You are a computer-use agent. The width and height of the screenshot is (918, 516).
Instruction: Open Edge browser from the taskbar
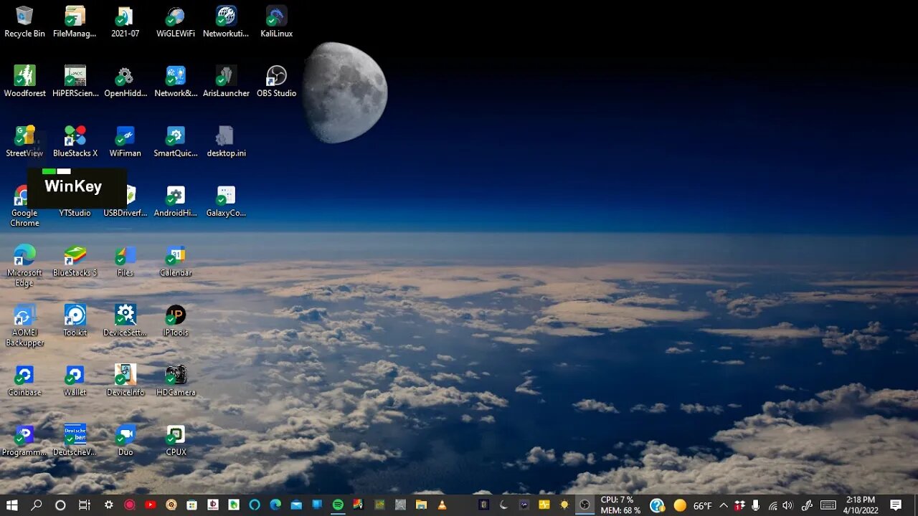coord(275,505)
